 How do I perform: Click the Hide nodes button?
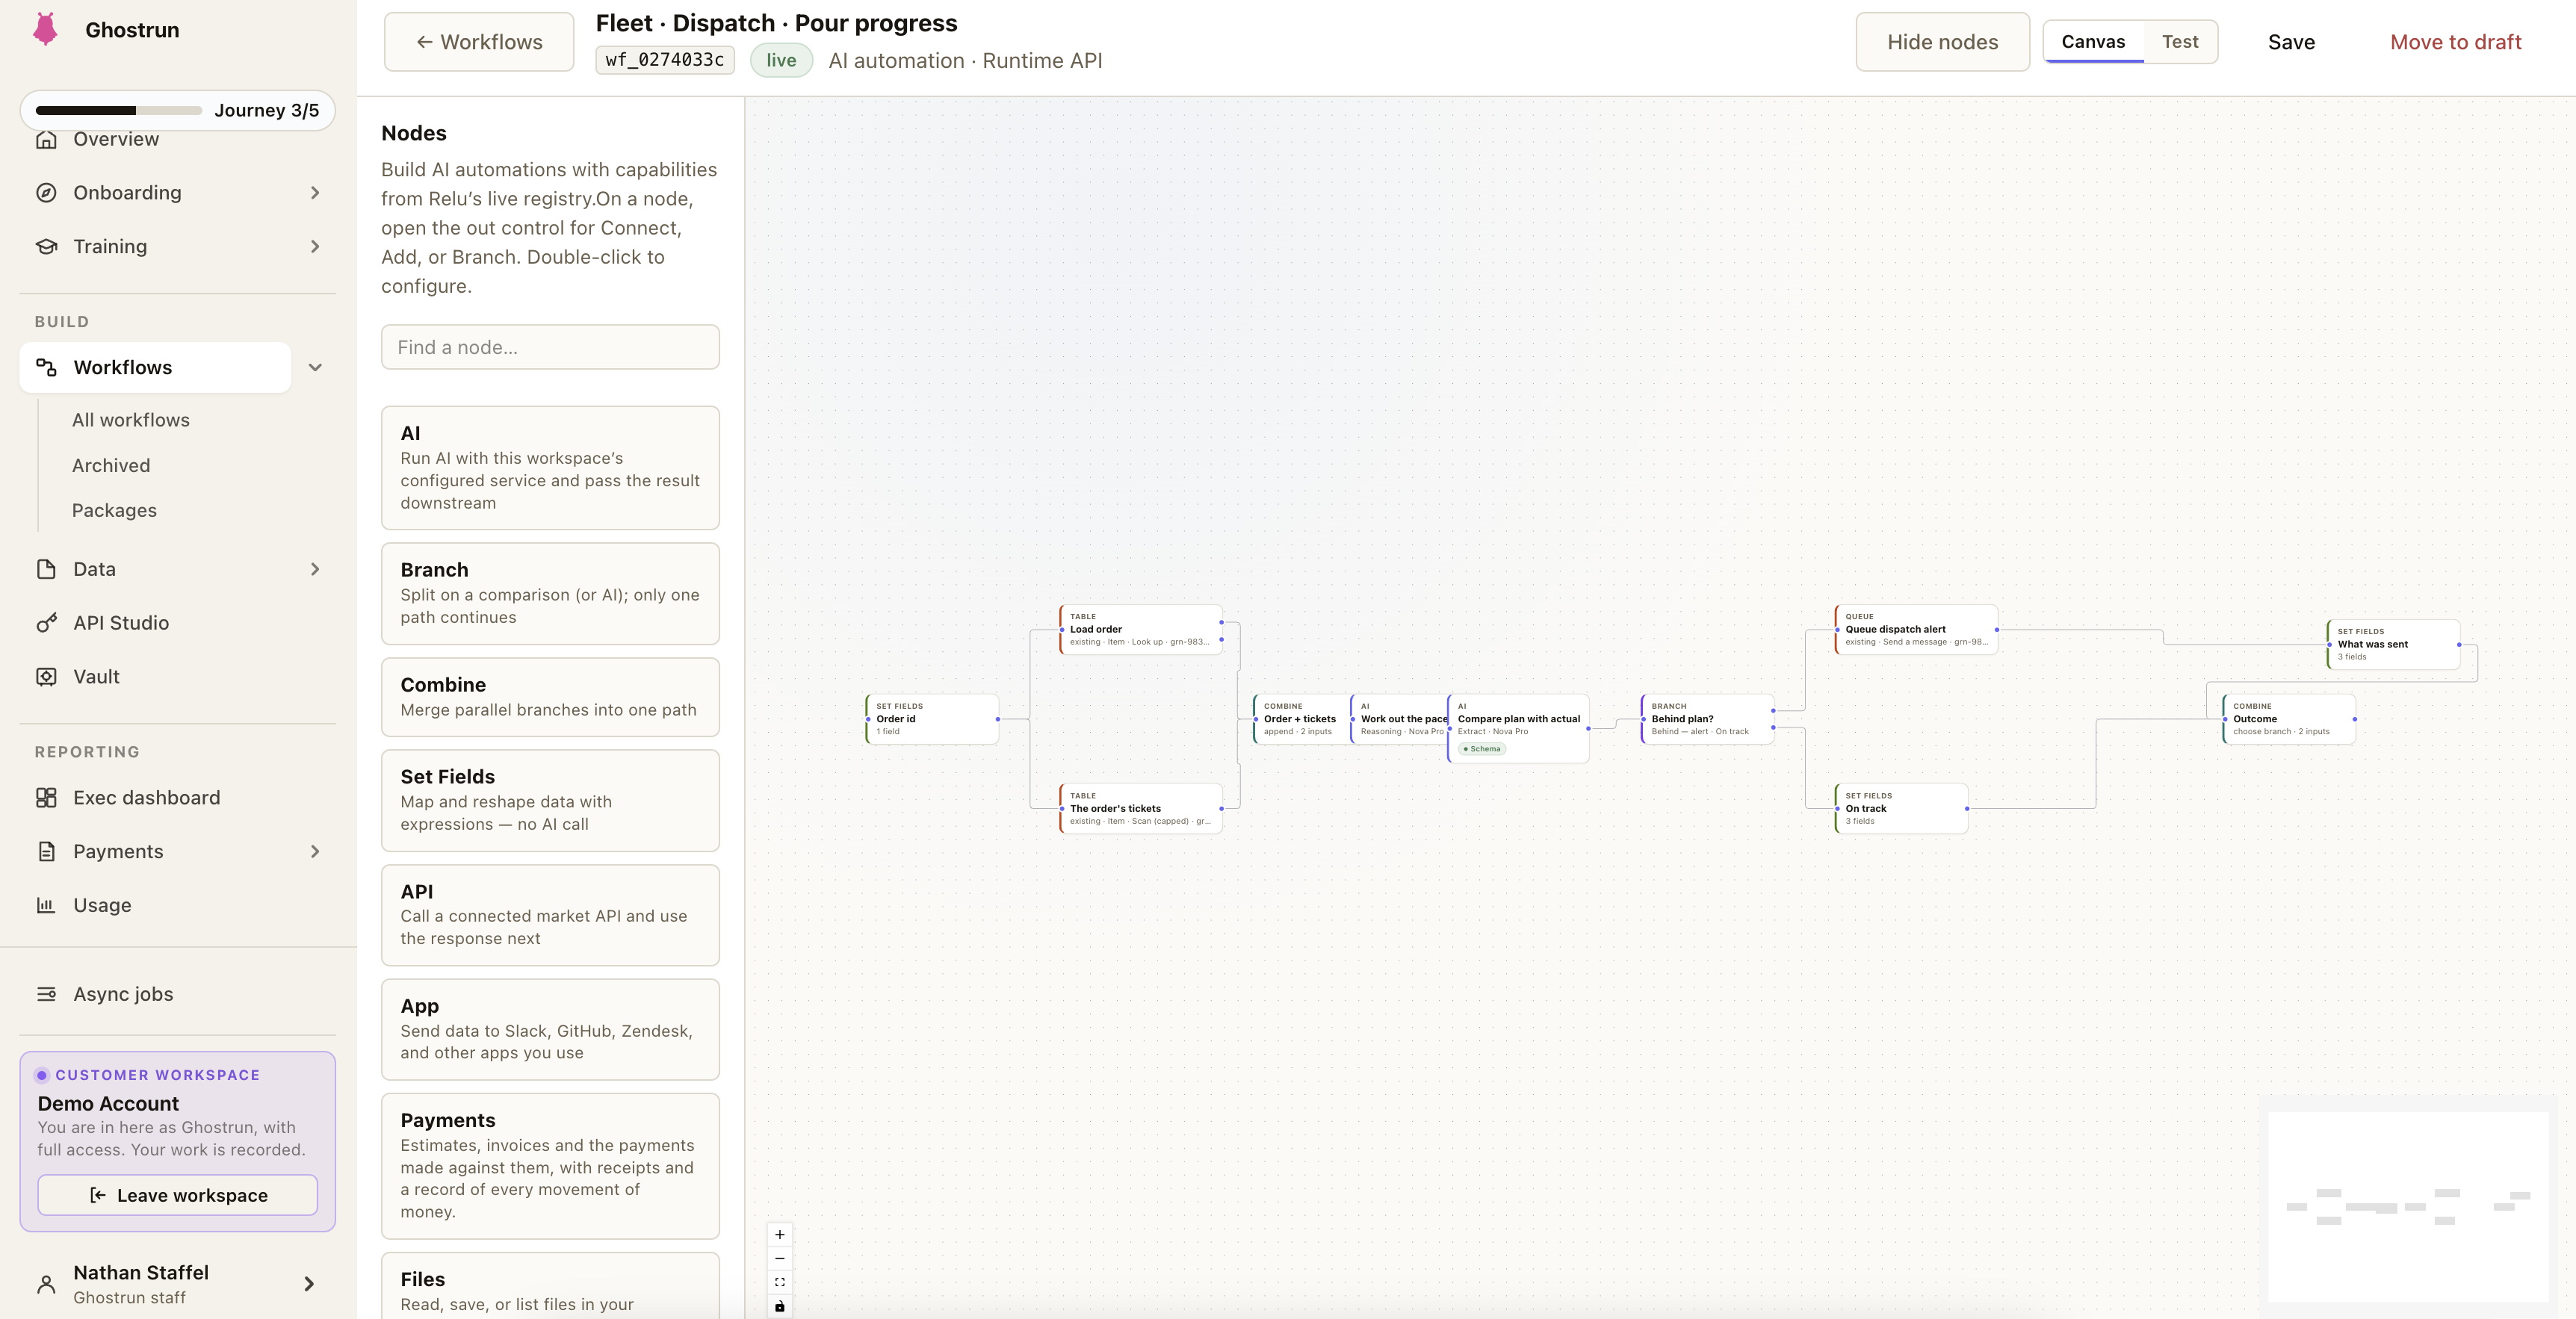[x=1942, y=42]
